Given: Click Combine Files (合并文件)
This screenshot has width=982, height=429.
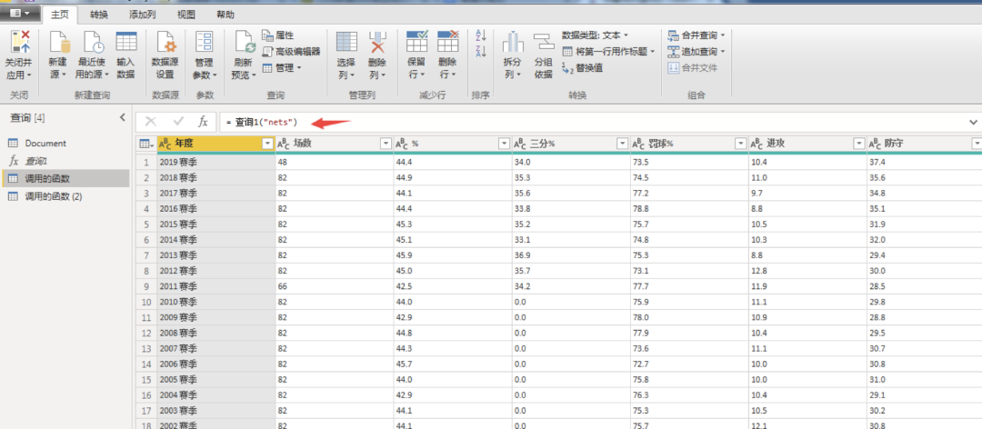Looking at the screenshot, I should [693, 67].
